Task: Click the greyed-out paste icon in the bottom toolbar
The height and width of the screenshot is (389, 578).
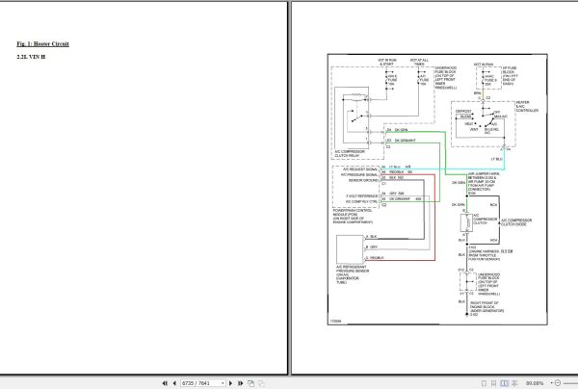Action: point(261,383)
